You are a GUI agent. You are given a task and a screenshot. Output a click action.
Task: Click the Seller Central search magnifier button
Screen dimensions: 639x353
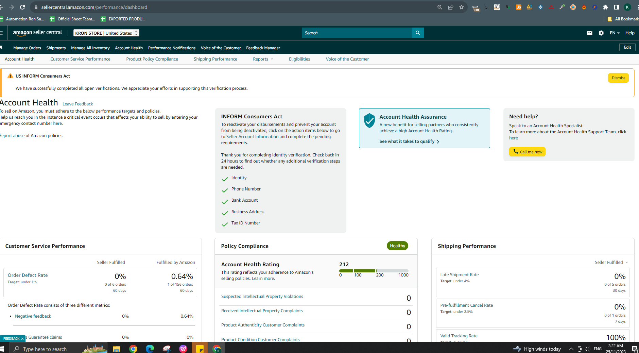(x=418, y=33)
